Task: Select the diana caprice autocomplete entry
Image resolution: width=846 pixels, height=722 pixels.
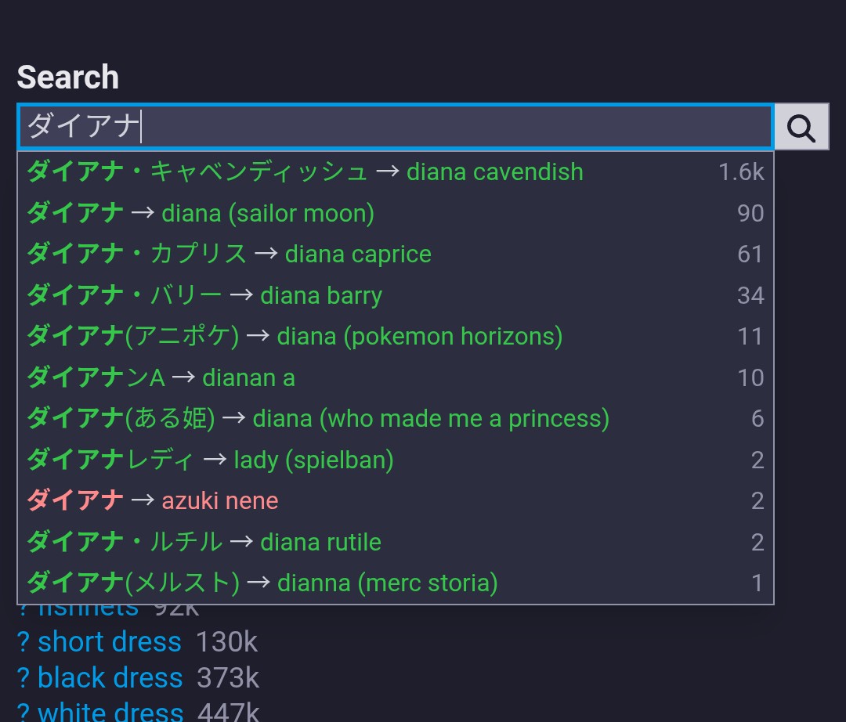Action: point(396,254)
